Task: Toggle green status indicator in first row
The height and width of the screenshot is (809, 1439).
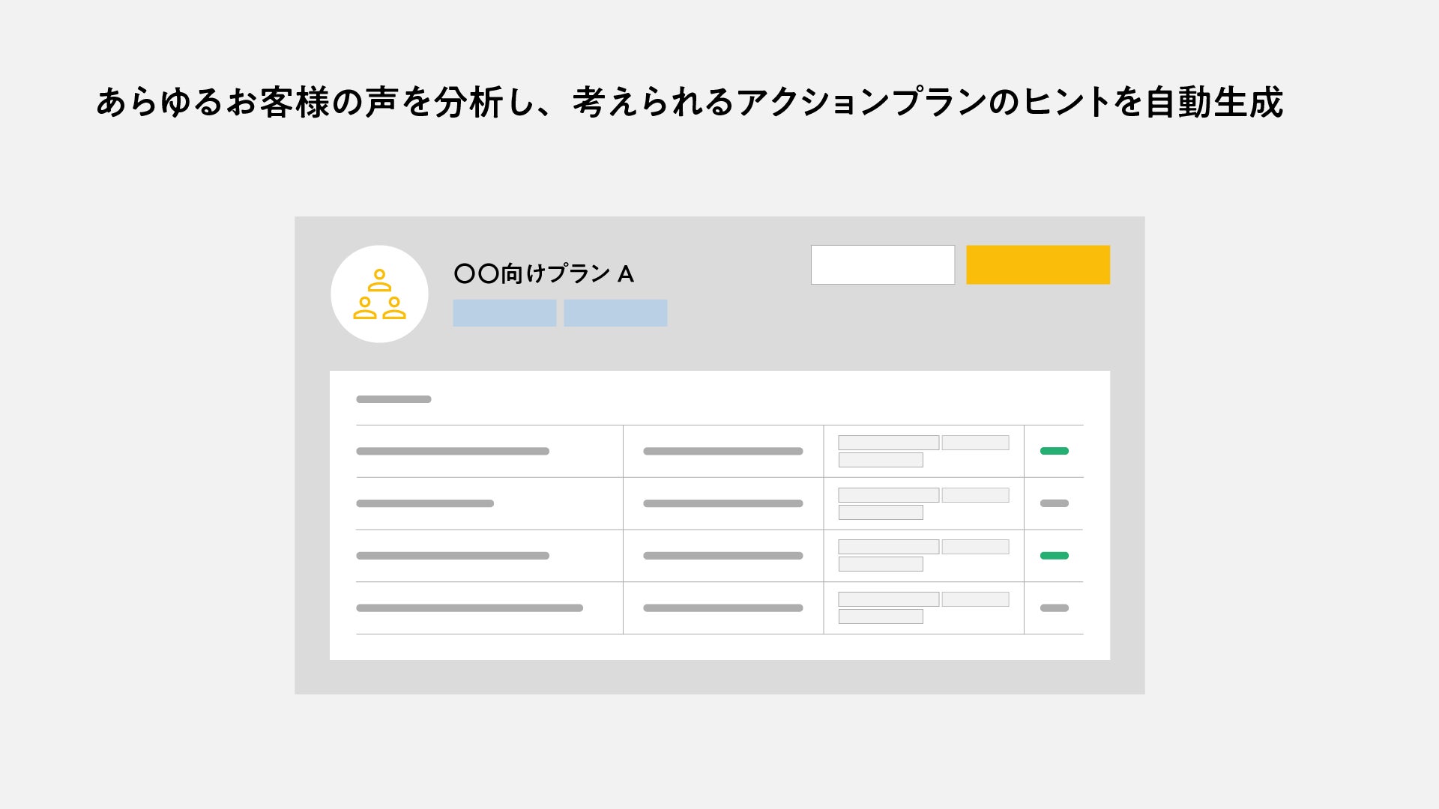Action: [x=1054, y=451]
